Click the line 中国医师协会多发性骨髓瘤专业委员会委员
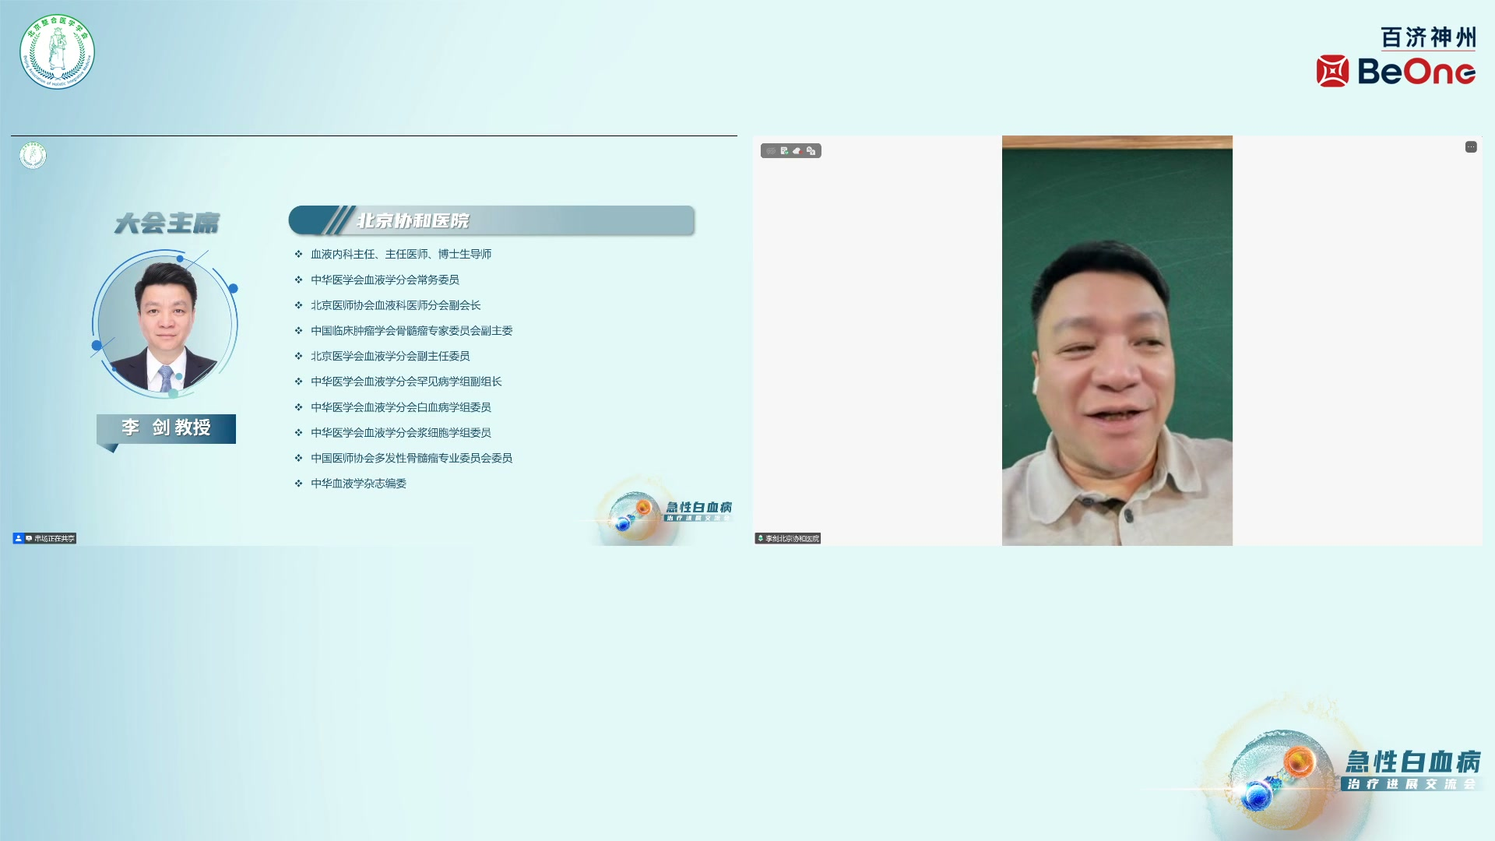The image size is (1495, 841). tap(411, 458)
